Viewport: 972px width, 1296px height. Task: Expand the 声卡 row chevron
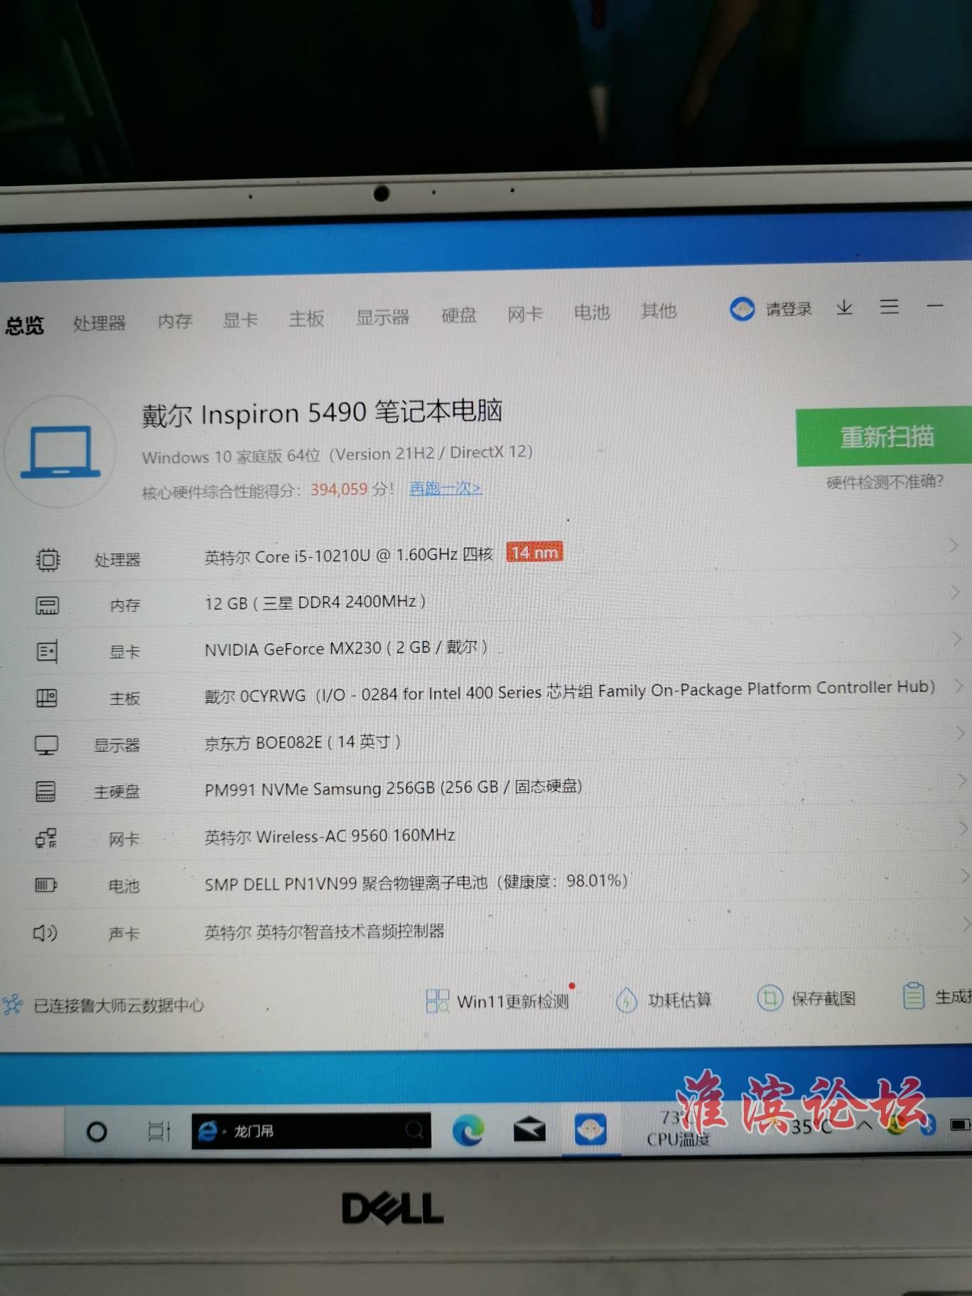point(966,923)
